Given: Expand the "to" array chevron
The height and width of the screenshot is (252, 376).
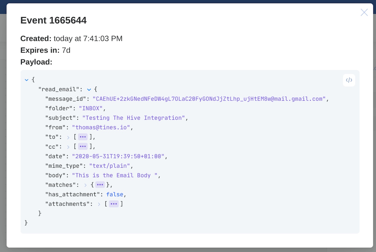Looking at the screenshot, I should click(68, 137).
